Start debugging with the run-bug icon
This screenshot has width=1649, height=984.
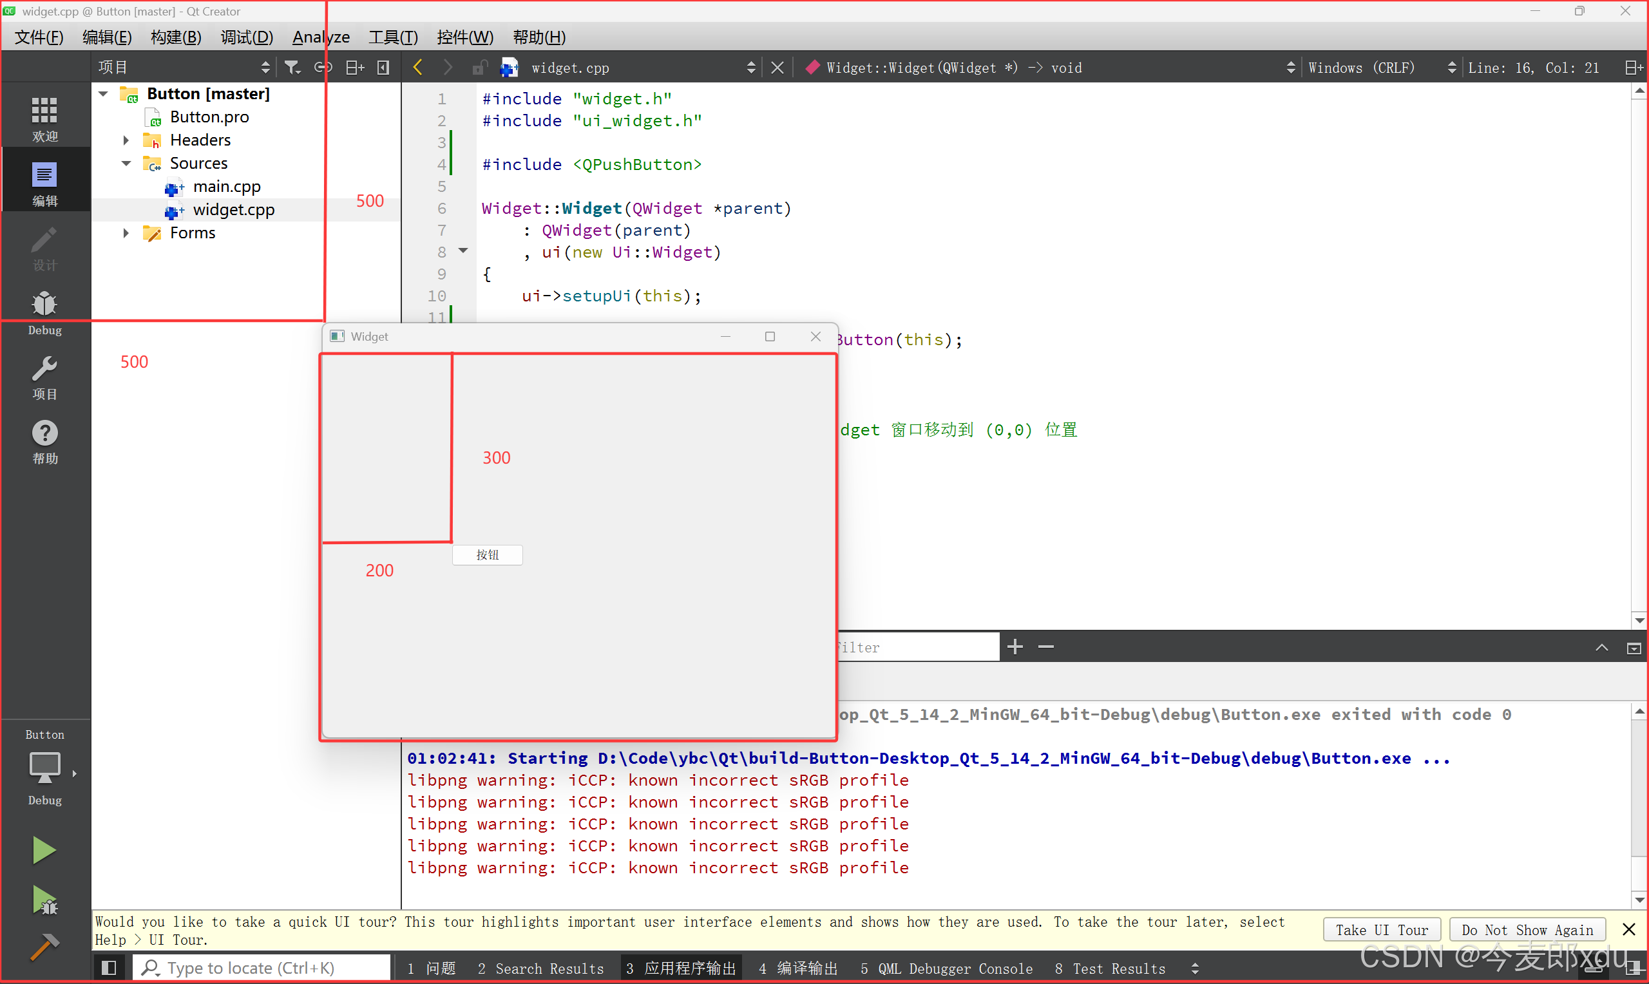pyautogui.click(x=44, y=900)
